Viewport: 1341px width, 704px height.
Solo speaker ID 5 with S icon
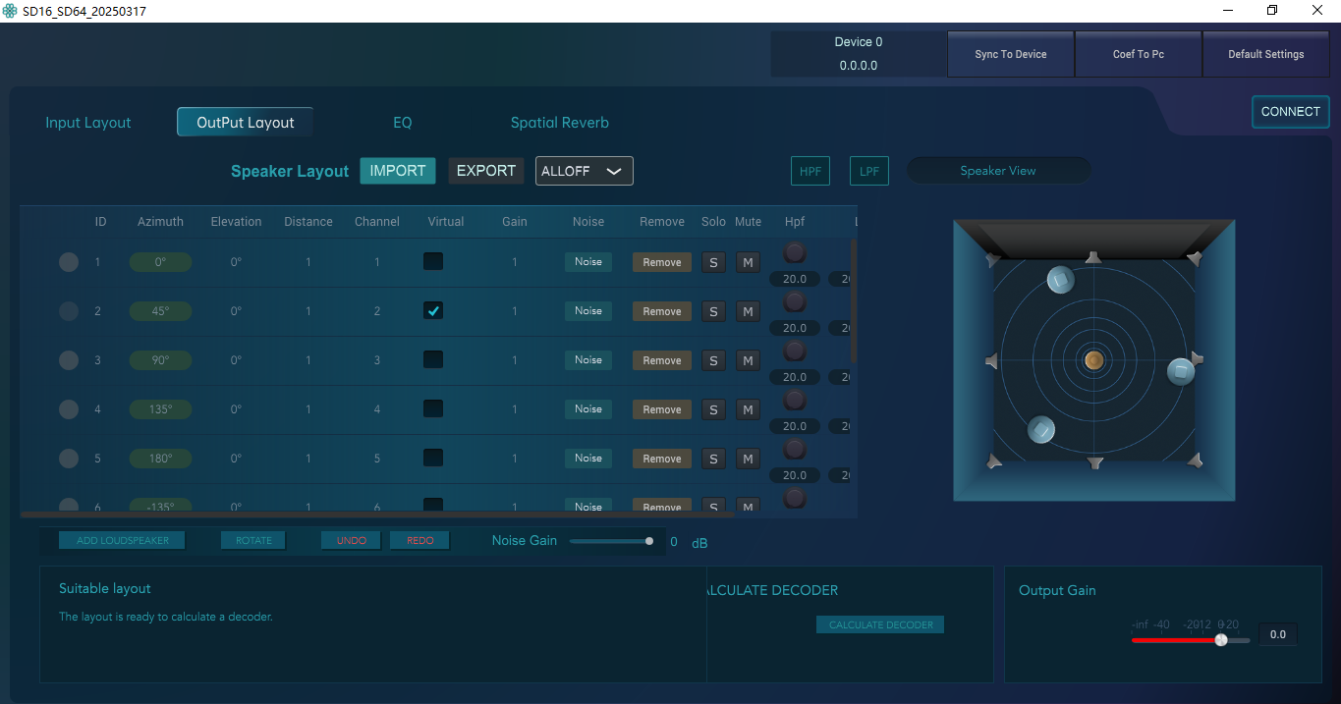point(713,459)
